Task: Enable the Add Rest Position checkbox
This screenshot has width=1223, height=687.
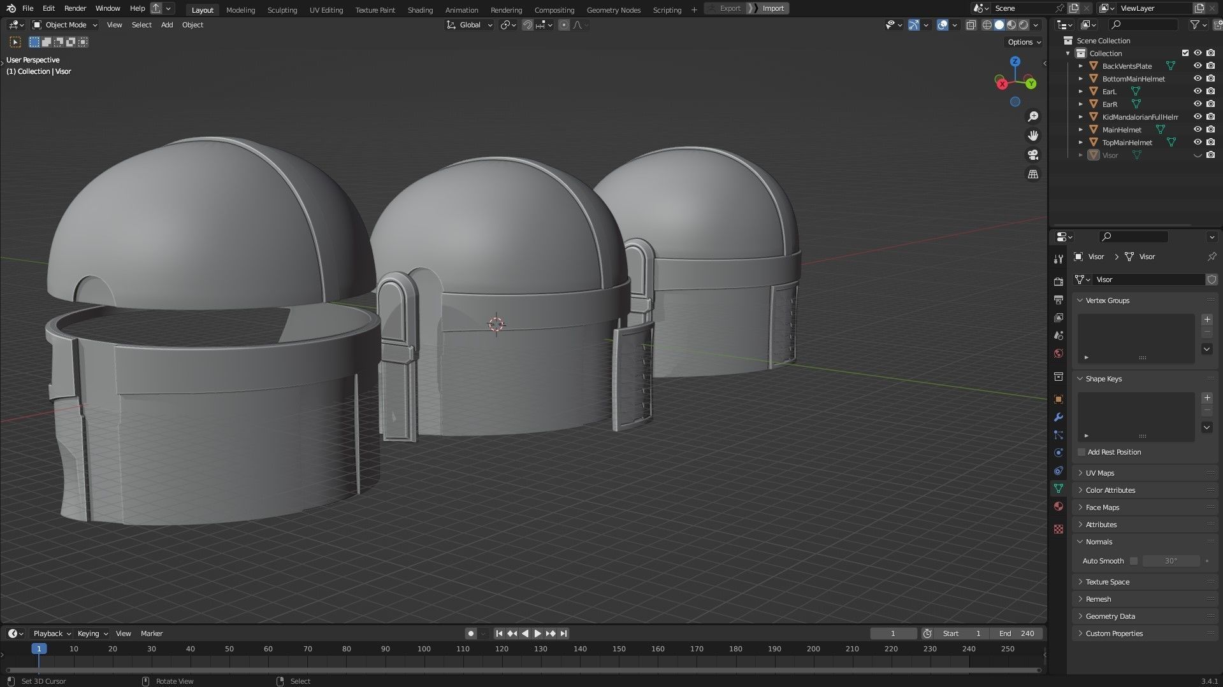Action: click(1082, 452)
